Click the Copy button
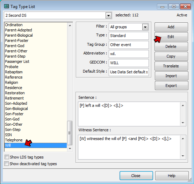This screenshot has height=184, width=194. coord(171,56)
